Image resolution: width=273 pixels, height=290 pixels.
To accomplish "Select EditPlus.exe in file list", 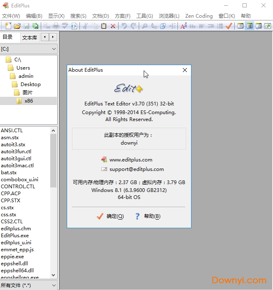I will (15, 236).
